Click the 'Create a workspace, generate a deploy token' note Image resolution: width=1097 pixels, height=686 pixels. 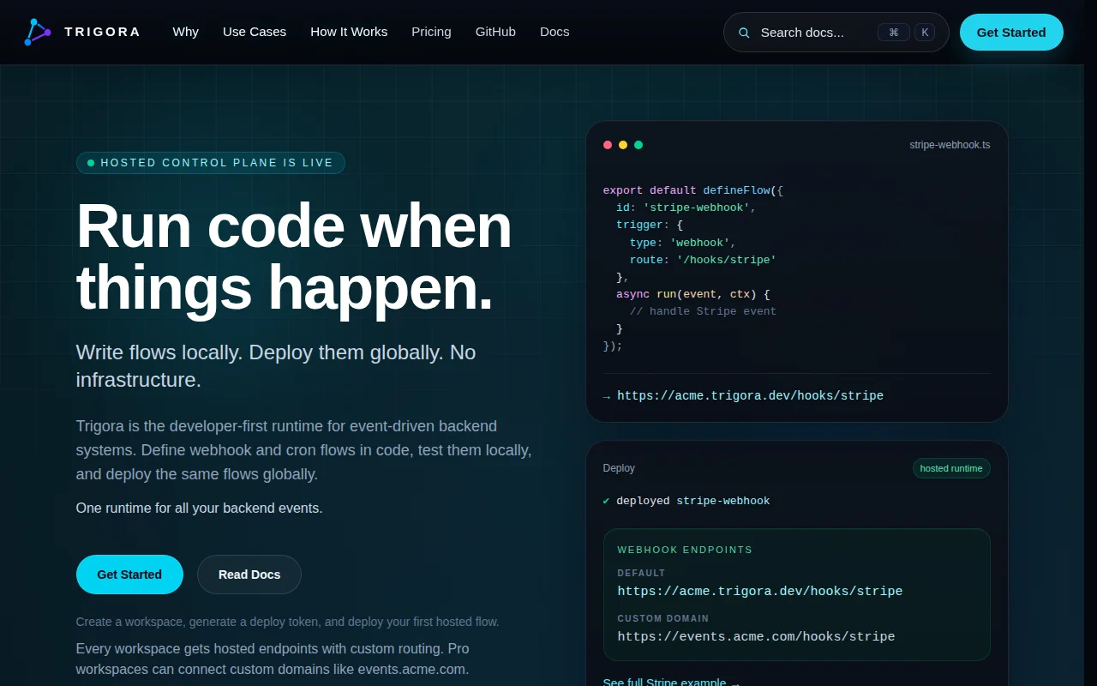pos(287,622)
